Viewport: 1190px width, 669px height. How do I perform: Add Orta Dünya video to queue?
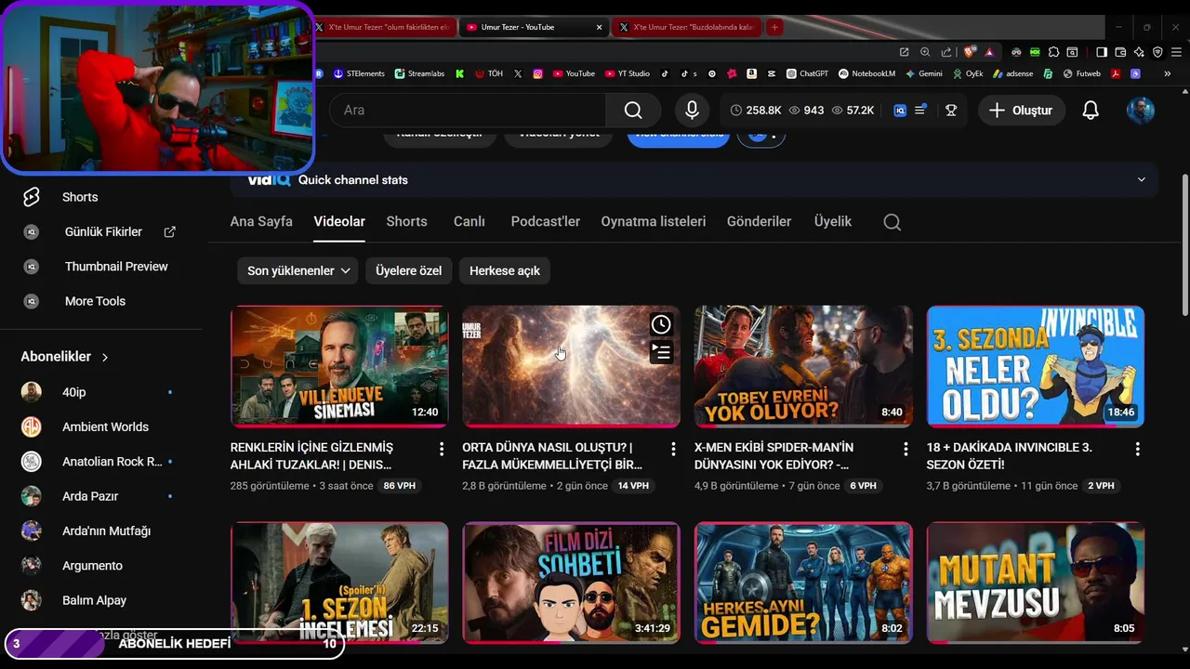(x=660, y=351)
